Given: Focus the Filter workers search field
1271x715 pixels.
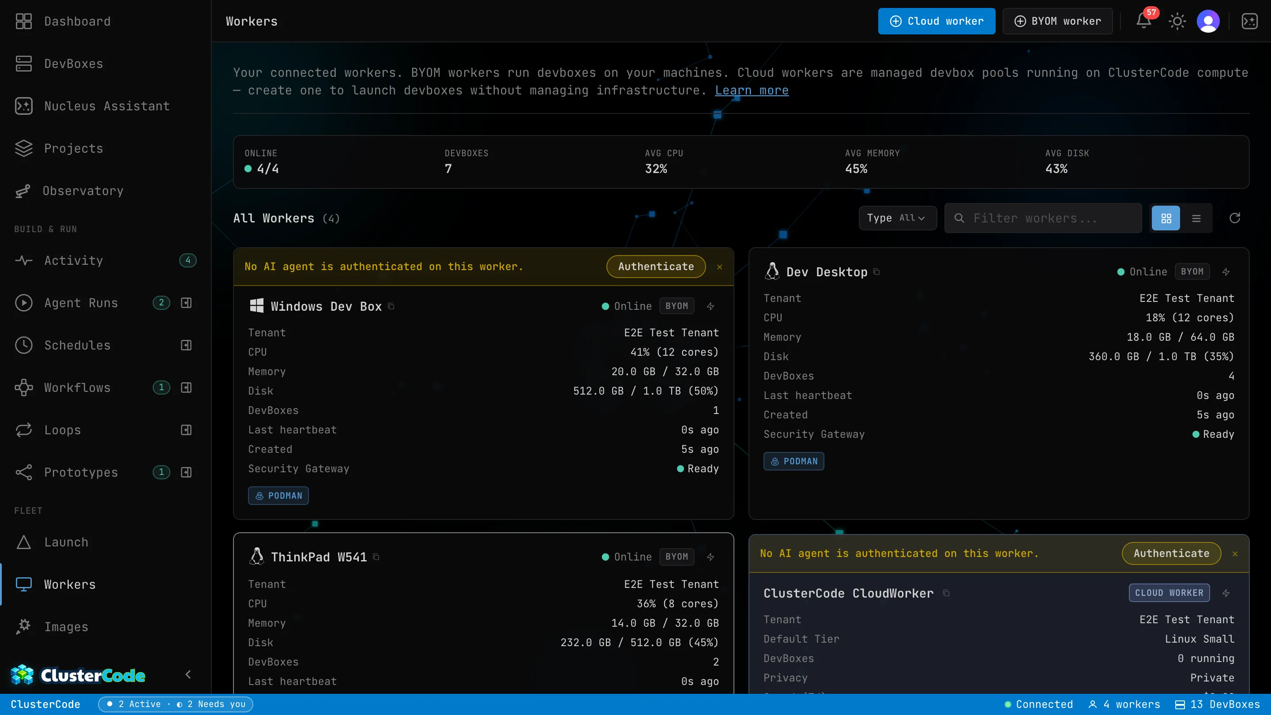Looking at the screenshot, I should click(x=1043, y=218).
